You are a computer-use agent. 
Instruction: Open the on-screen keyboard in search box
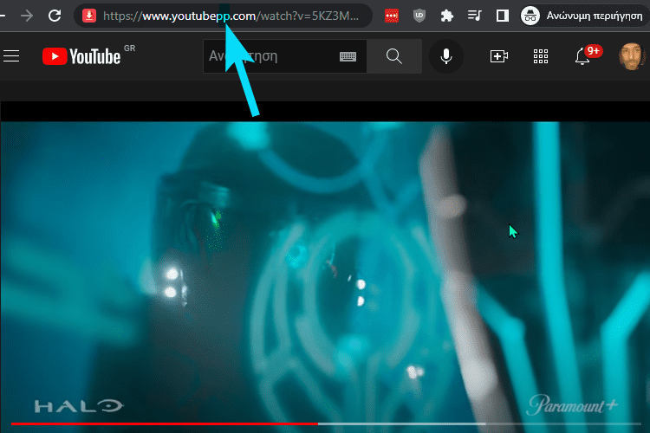click(348, 56)
